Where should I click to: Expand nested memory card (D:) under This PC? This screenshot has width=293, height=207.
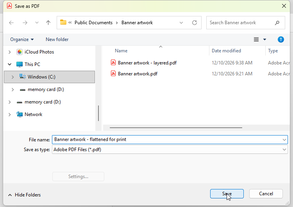point(13,89)
